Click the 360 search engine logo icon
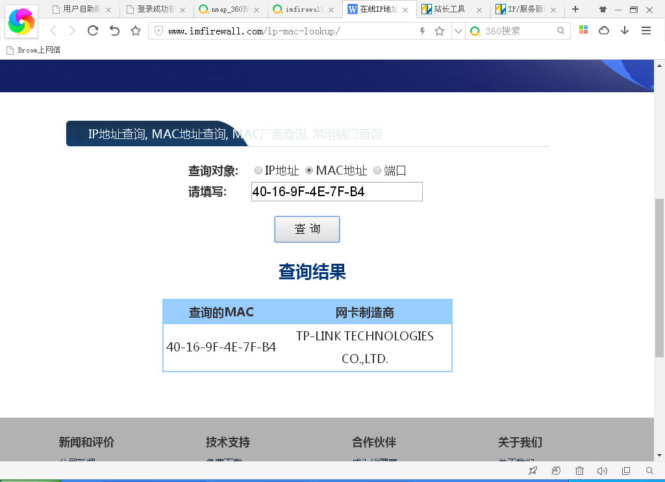This screenshot has width=665, height=482. 475,31
